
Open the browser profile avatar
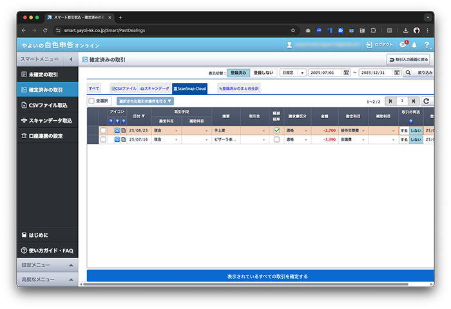(416, 30)
